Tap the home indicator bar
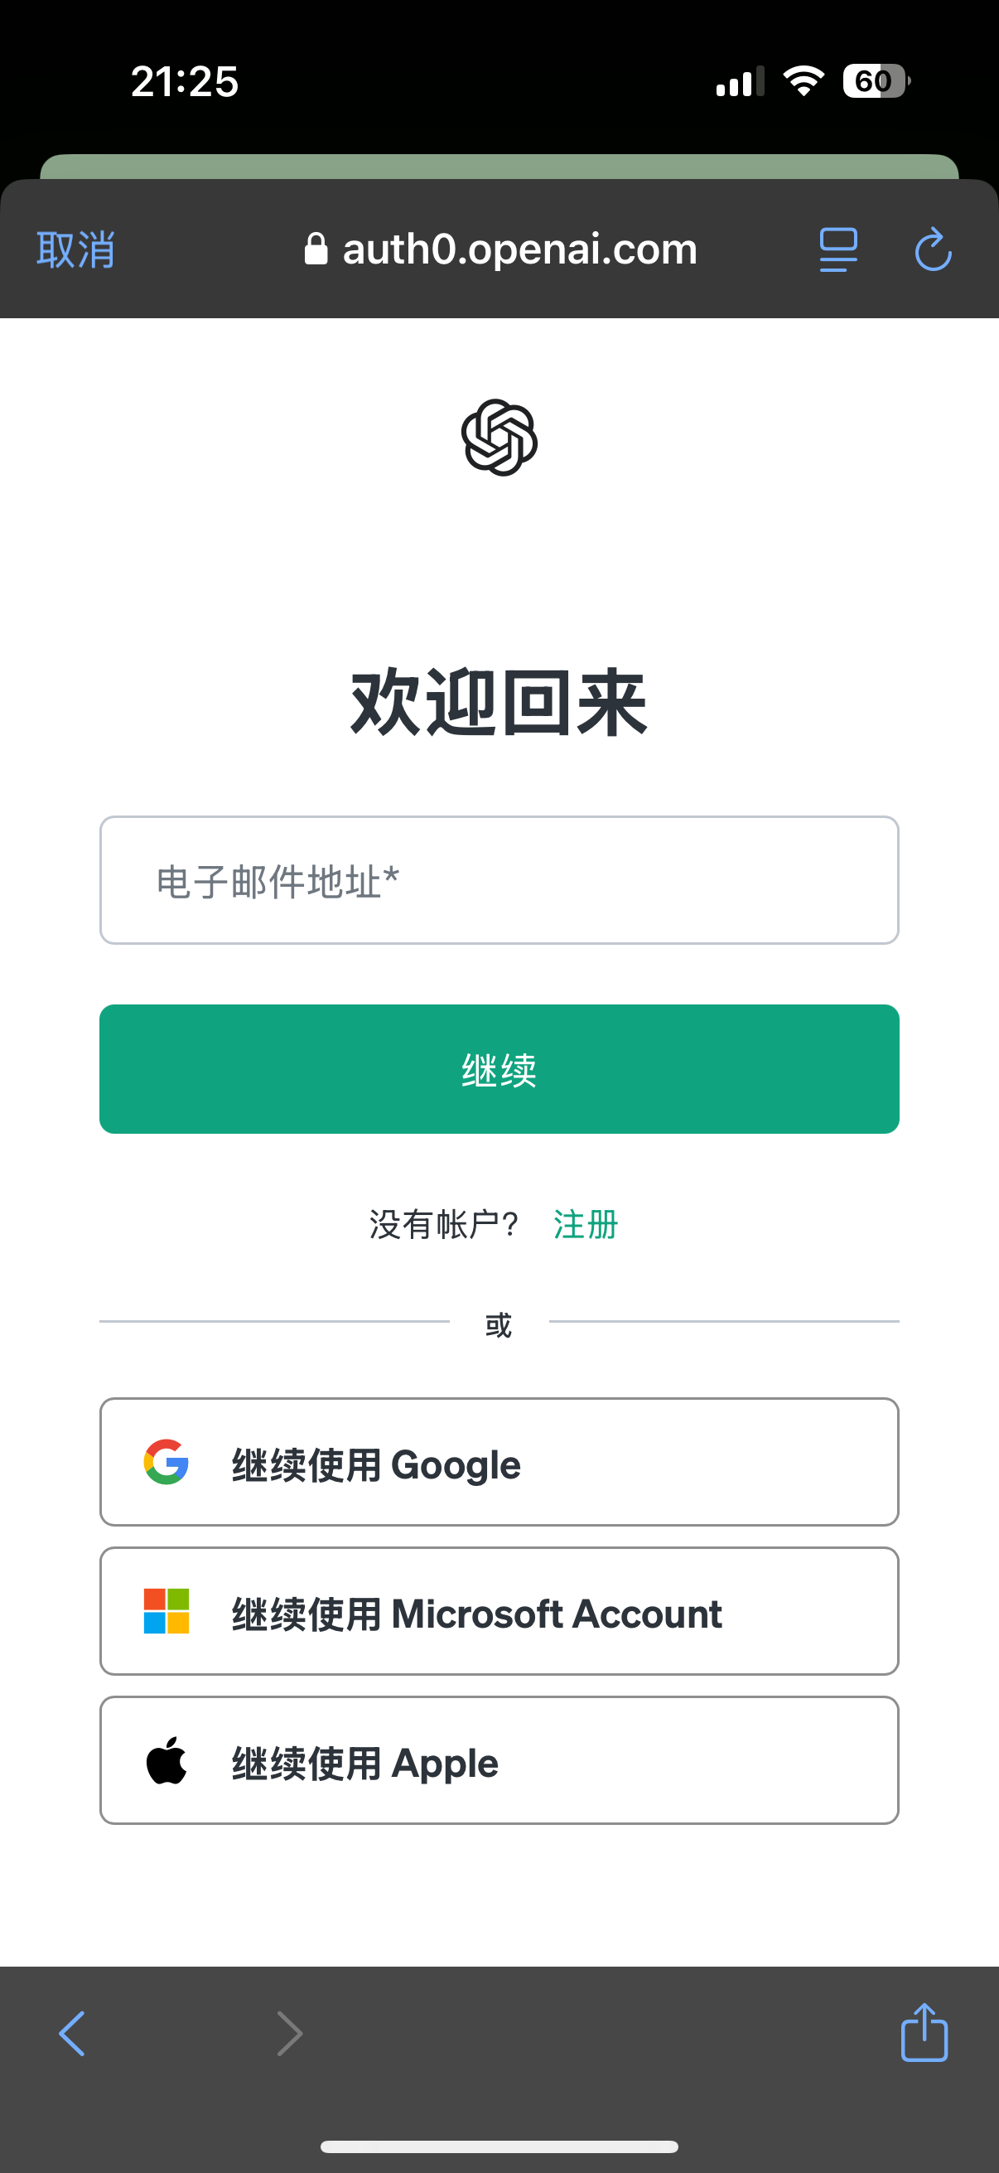The height and width of the screenshot is (2173, 999). [x=499, y=2146]
